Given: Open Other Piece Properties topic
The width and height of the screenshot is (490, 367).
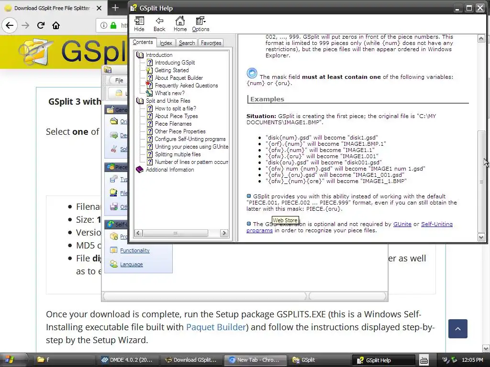Looking at the screenshot, I should (180, 131).
